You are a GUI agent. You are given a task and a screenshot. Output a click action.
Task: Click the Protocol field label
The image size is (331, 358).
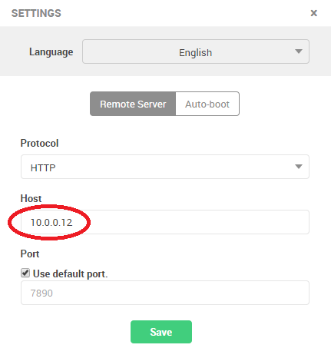coord(39,143)
